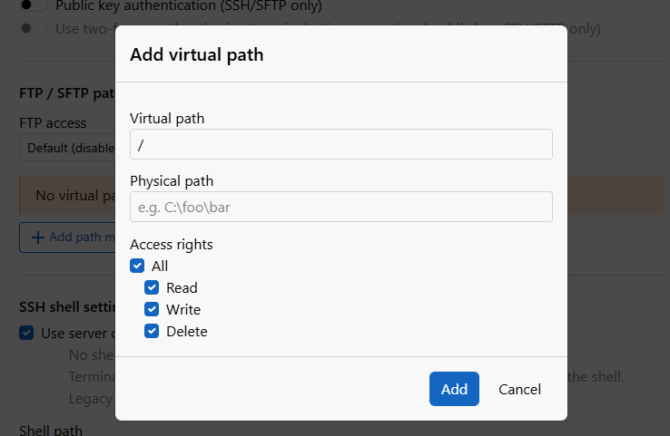
Task: Click the Physical path label
Action: pos(172,181)
